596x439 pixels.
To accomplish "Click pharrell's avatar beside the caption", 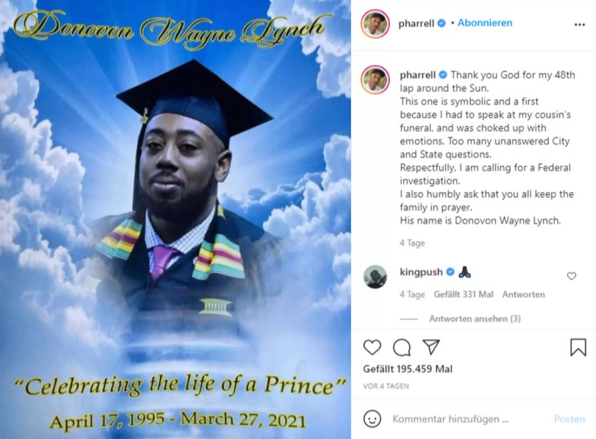I will click(x=375, y=79).
